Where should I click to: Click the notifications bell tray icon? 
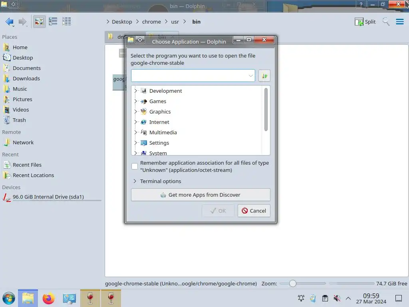coord(301,298)
